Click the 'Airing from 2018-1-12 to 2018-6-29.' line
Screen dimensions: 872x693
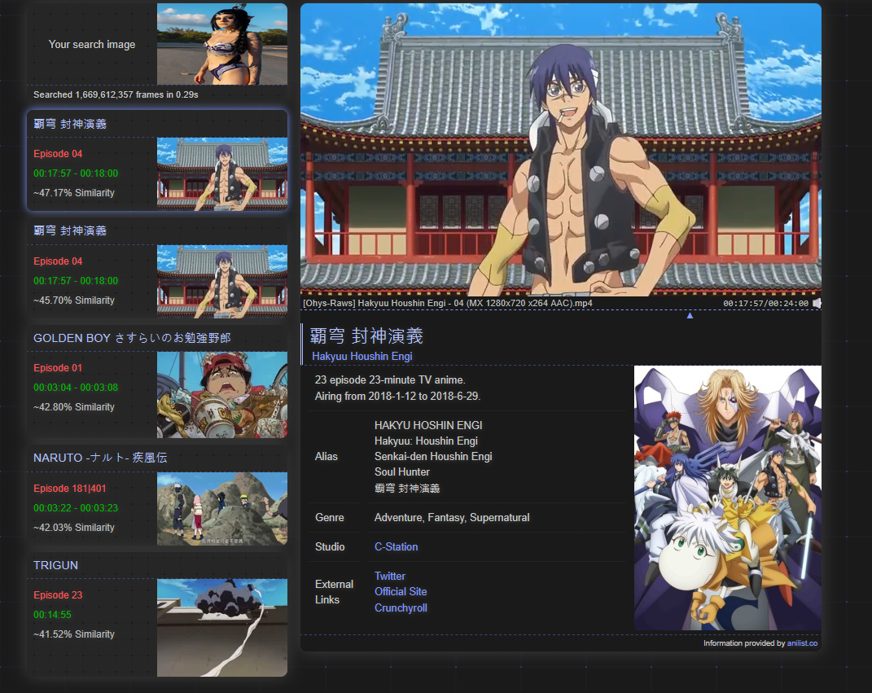click(397, 396)
